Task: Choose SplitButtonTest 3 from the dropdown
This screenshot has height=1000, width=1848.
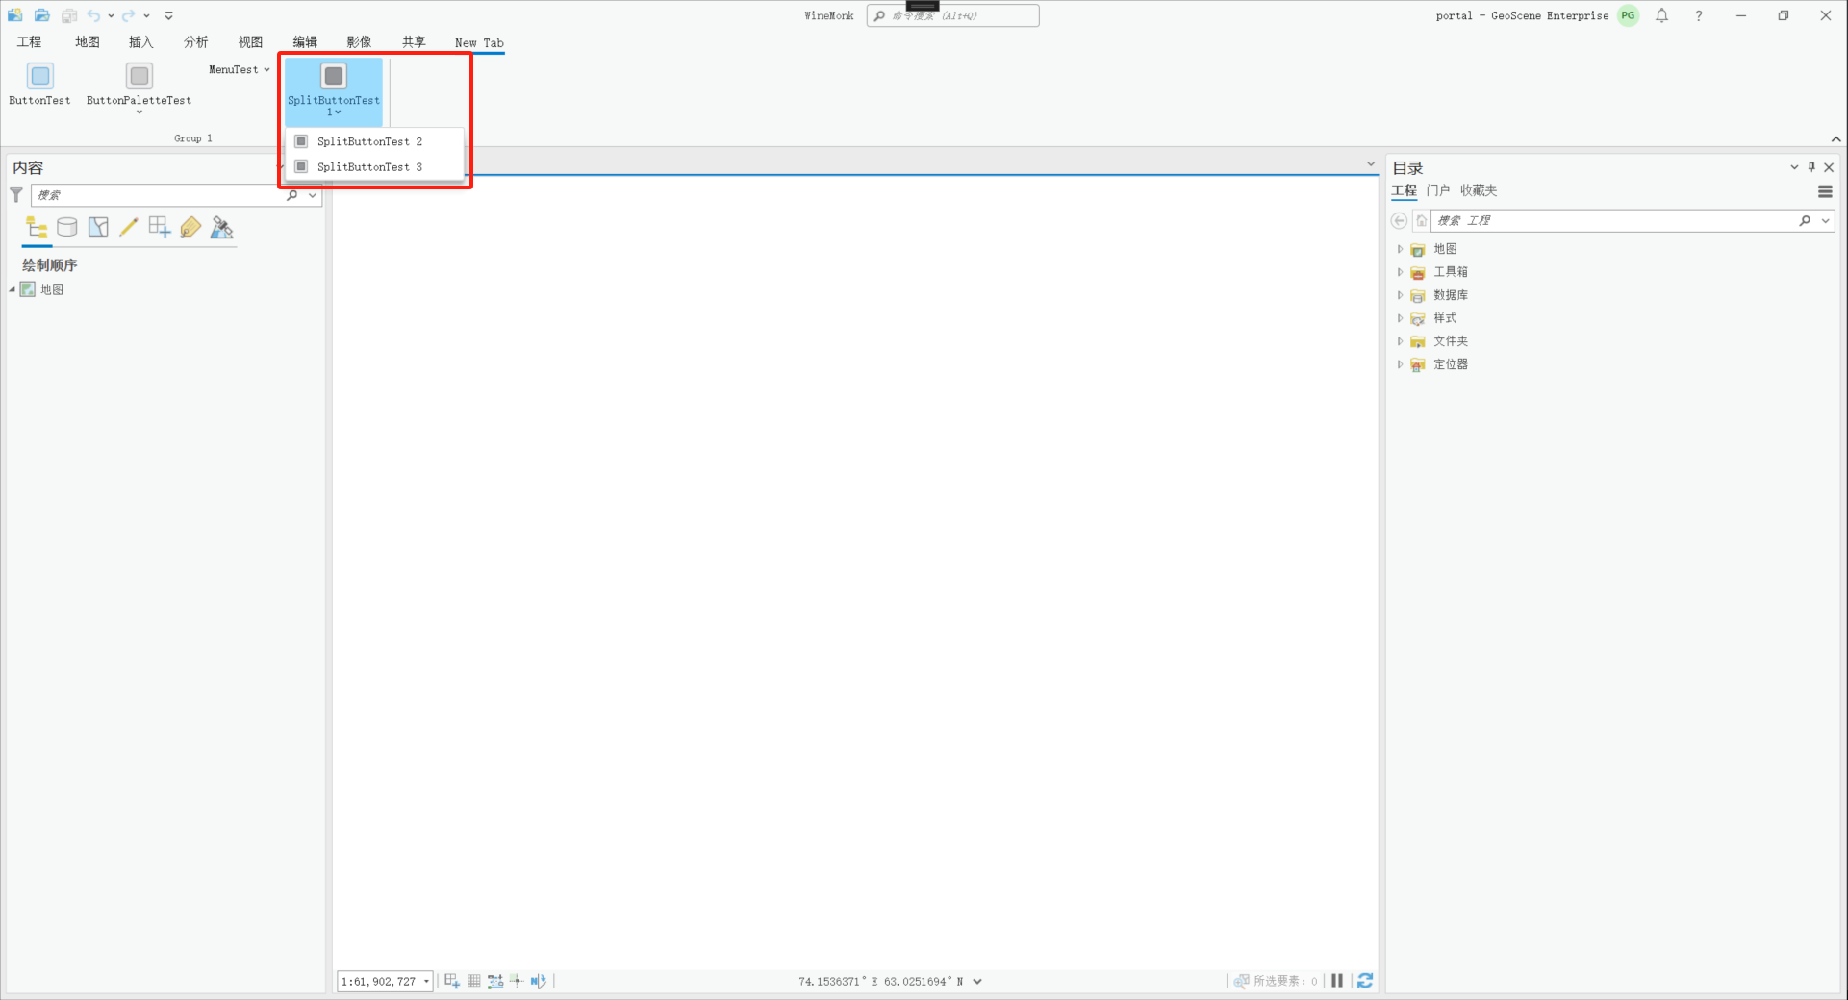Action: point(375,167)
